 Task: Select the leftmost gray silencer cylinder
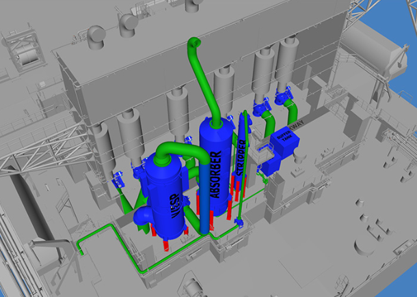[x=104, y=145]
